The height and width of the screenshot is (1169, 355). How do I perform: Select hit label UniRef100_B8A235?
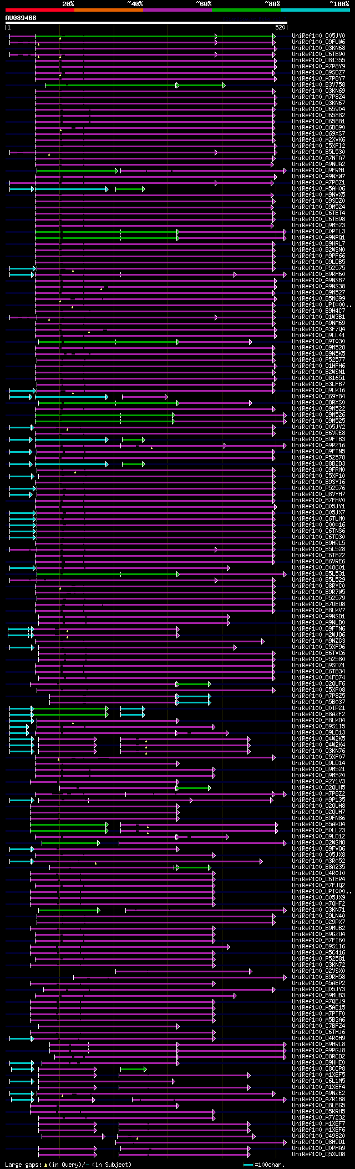pyautogui.click(x=318, y=867)
